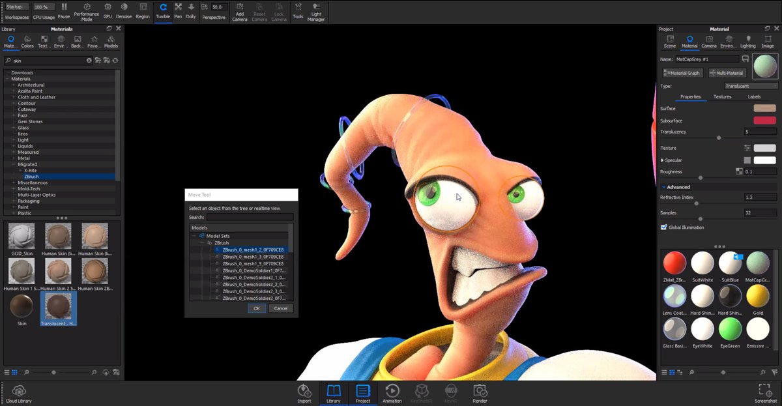Open texture settings icon beside Texture
782x406 pixels.
pyautogui.click(x=747, y=148)
